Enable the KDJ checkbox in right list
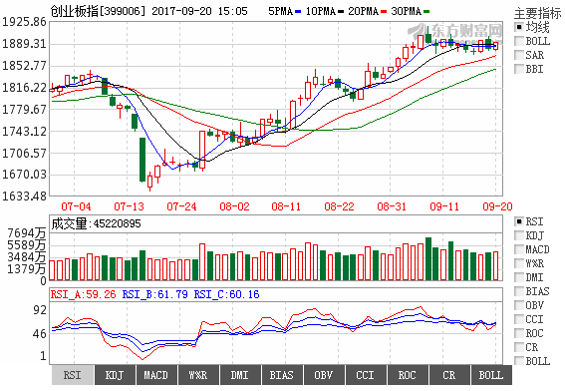565x391 pixels. (519, 235)
